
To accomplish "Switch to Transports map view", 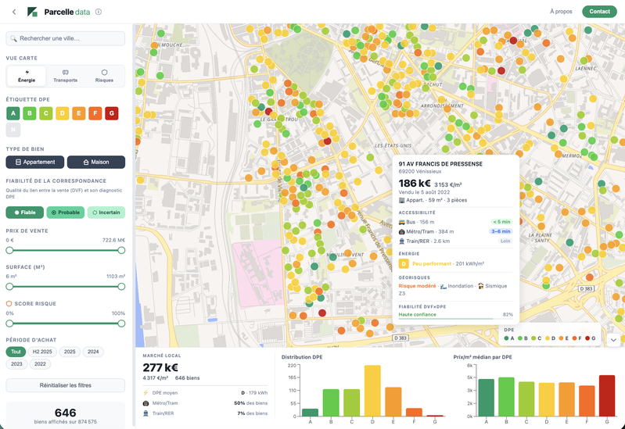I will click(66, 76).
